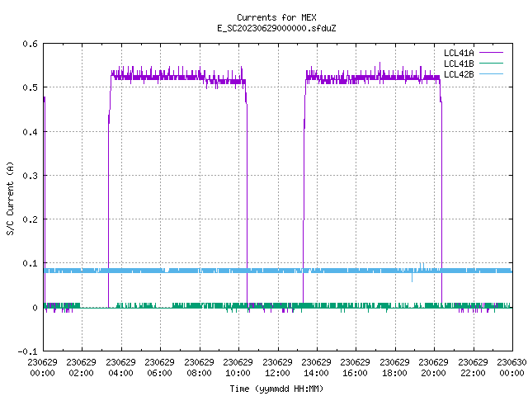Click the '230629 22:00' x-axis tick label
528x396 pixels.
click(x=473, y=368)
